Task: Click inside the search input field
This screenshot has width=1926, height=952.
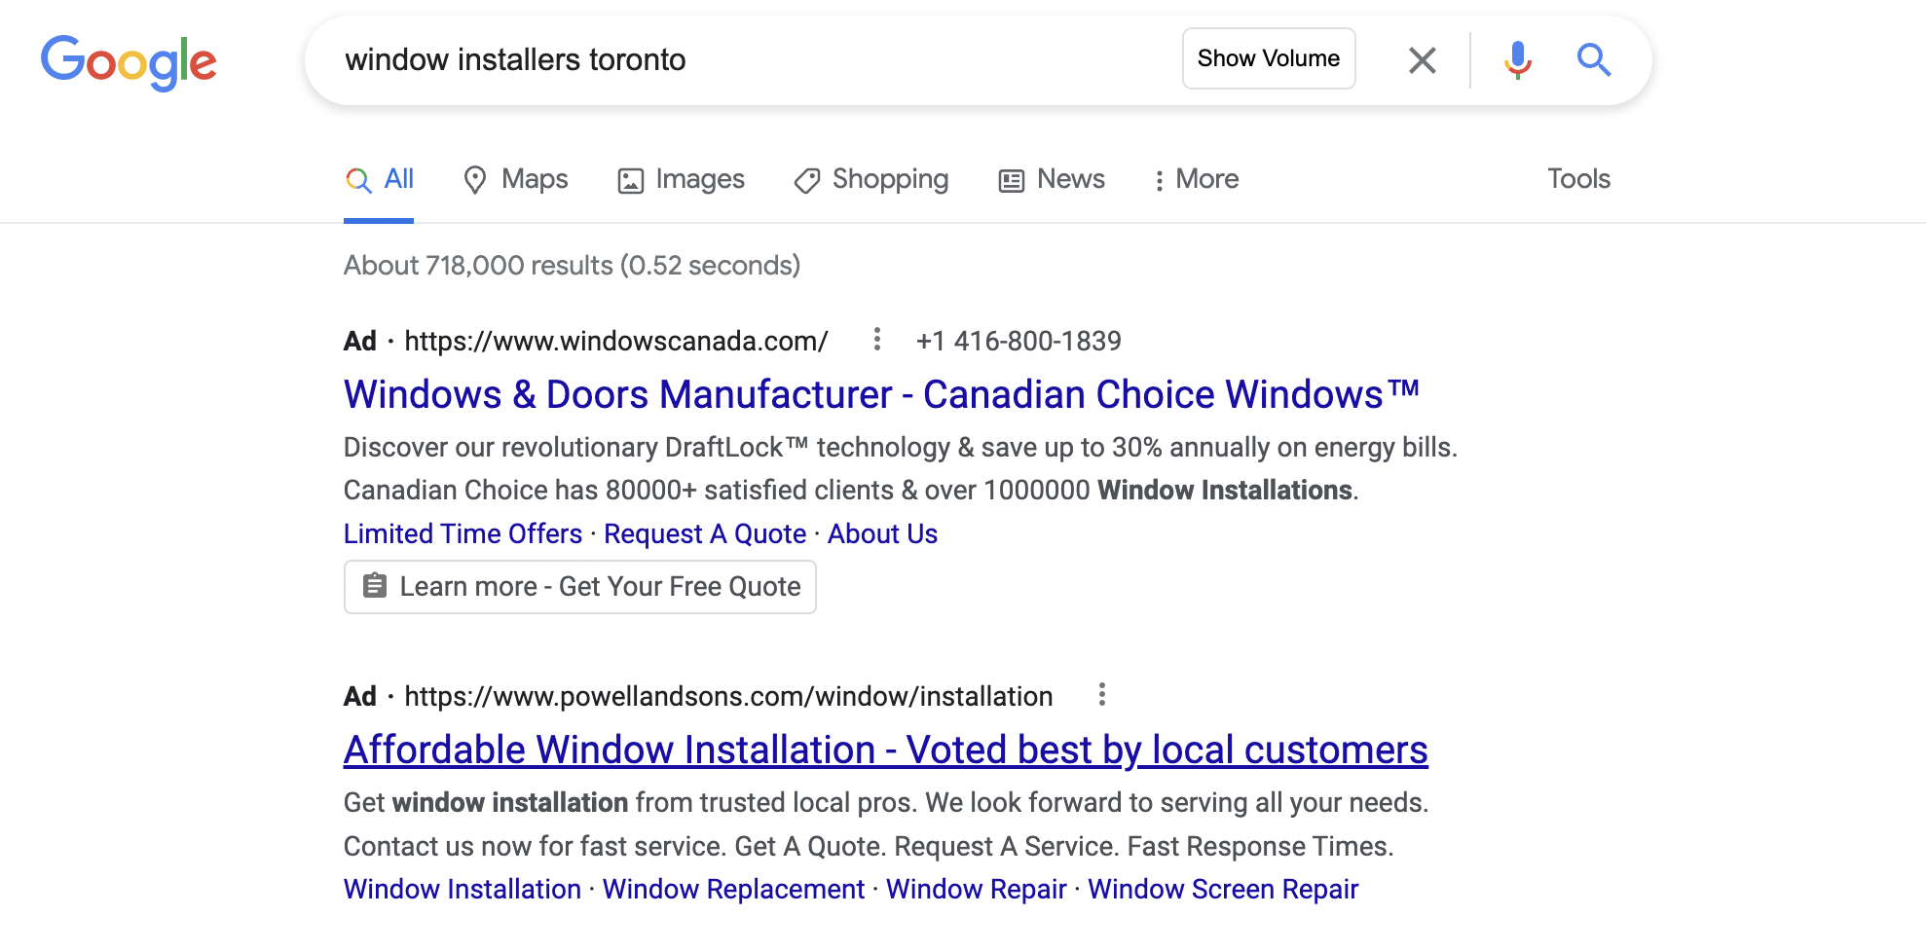Action: (682, 59)
